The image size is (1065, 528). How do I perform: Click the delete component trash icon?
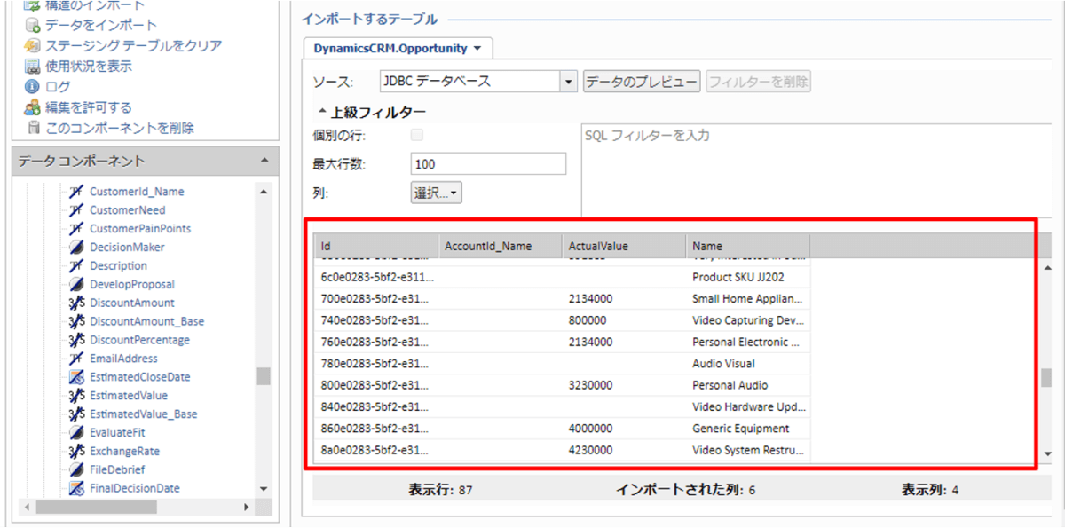pos(33,128)
